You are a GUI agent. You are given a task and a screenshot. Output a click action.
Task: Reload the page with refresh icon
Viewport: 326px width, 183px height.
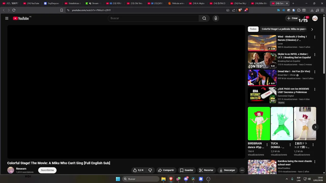tap(14, 10)
